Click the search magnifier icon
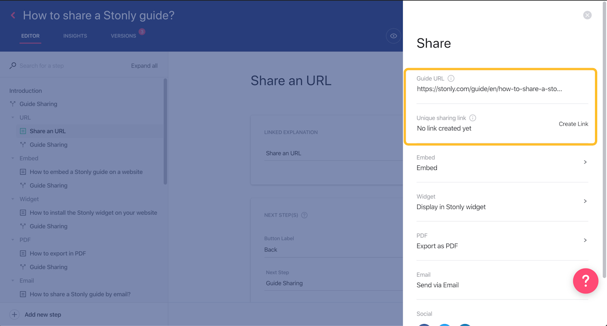The width and height of the screenshot is (607, 326). [x=13, y=66]
